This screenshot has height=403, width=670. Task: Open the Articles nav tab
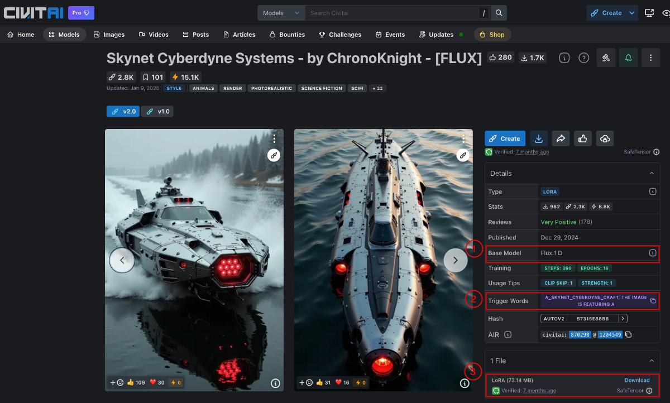pyautogui.click(x=239, y=35)
